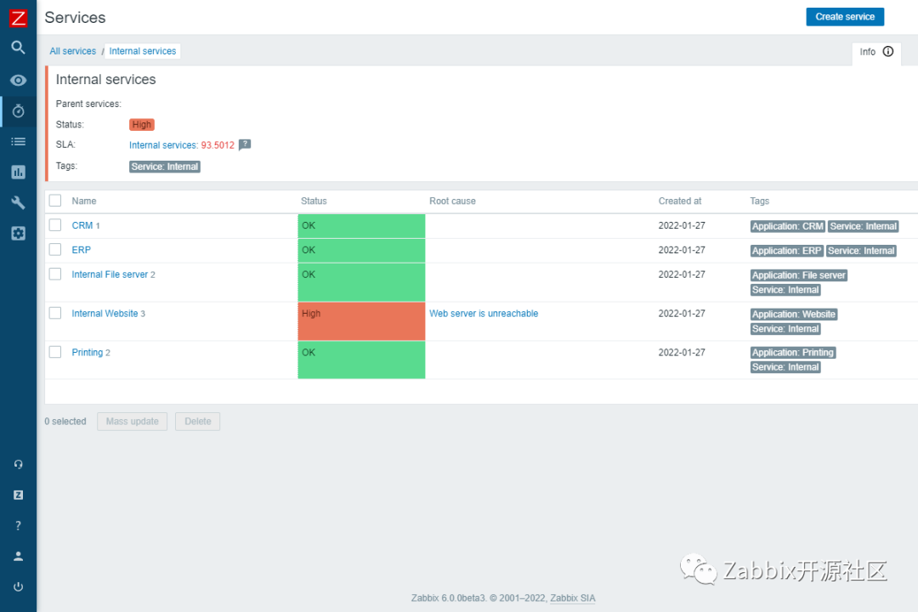Open Configuration using the wrench icon

coord(18,202)
